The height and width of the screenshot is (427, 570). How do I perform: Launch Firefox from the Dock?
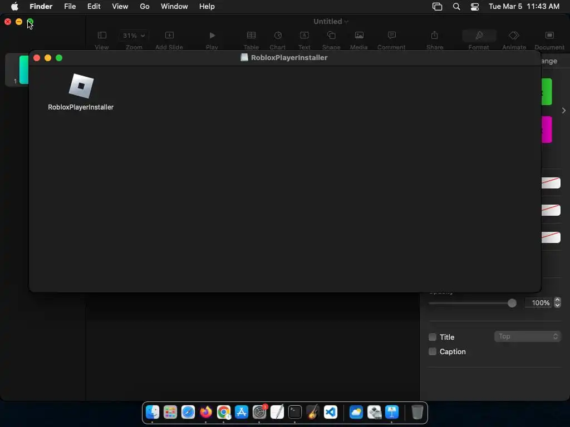point(206,412)
